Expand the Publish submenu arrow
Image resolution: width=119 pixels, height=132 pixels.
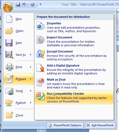[x=31, y=103]
